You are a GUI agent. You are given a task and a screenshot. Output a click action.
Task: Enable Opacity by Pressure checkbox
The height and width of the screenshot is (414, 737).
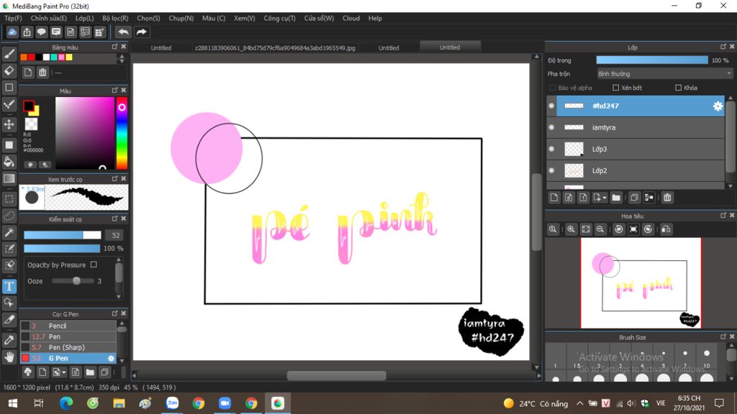tap(94, 264)
